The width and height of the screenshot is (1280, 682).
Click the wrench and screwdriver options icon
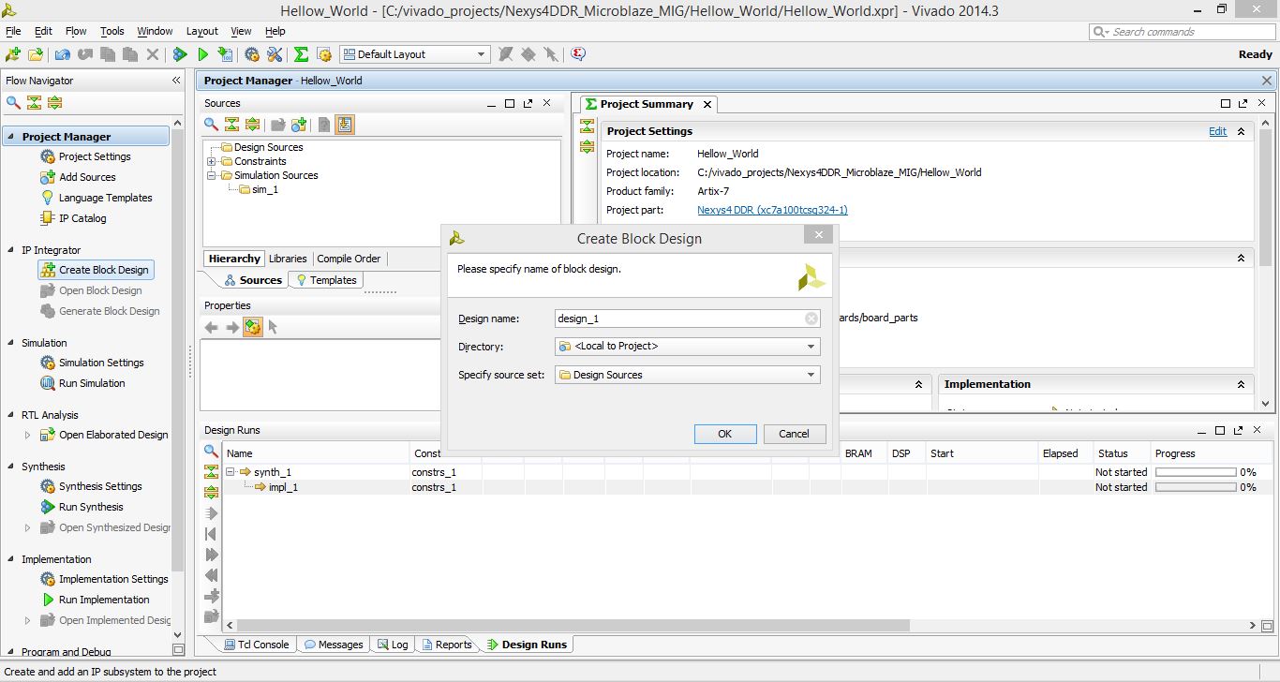[275, 54]
